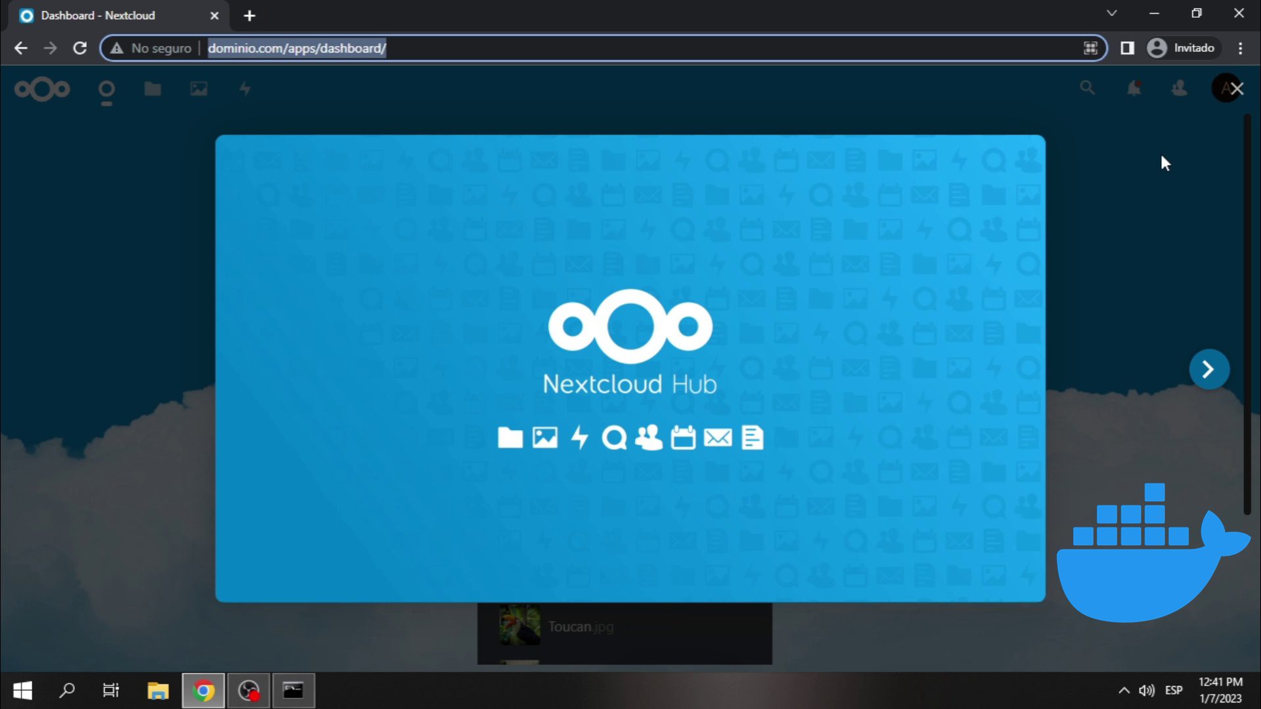Viewport: 1261px width, 709px height.
Task: Select the Dashboard - Nextcloud tab
Action: 118,15
